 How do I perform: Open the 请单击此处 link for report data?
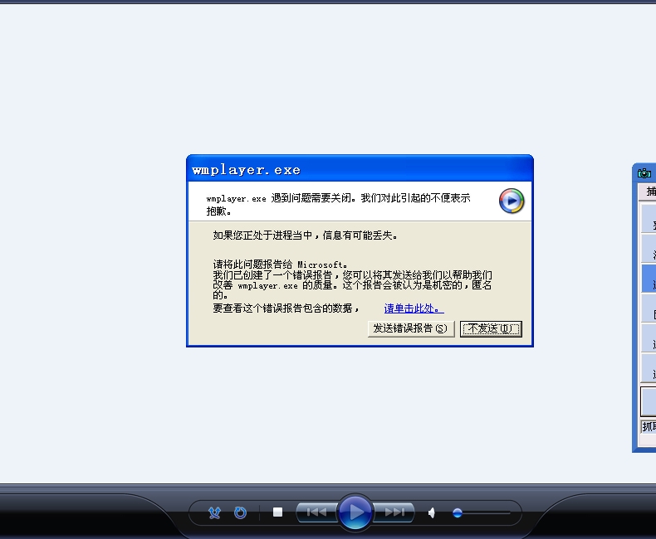(414, 308)
